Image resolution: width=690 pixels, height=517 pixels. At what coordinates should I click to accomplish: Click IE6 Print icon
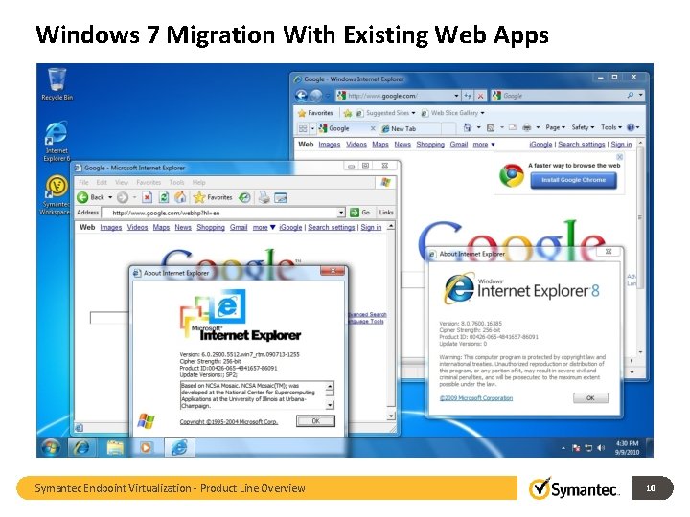tap(264, 197)
